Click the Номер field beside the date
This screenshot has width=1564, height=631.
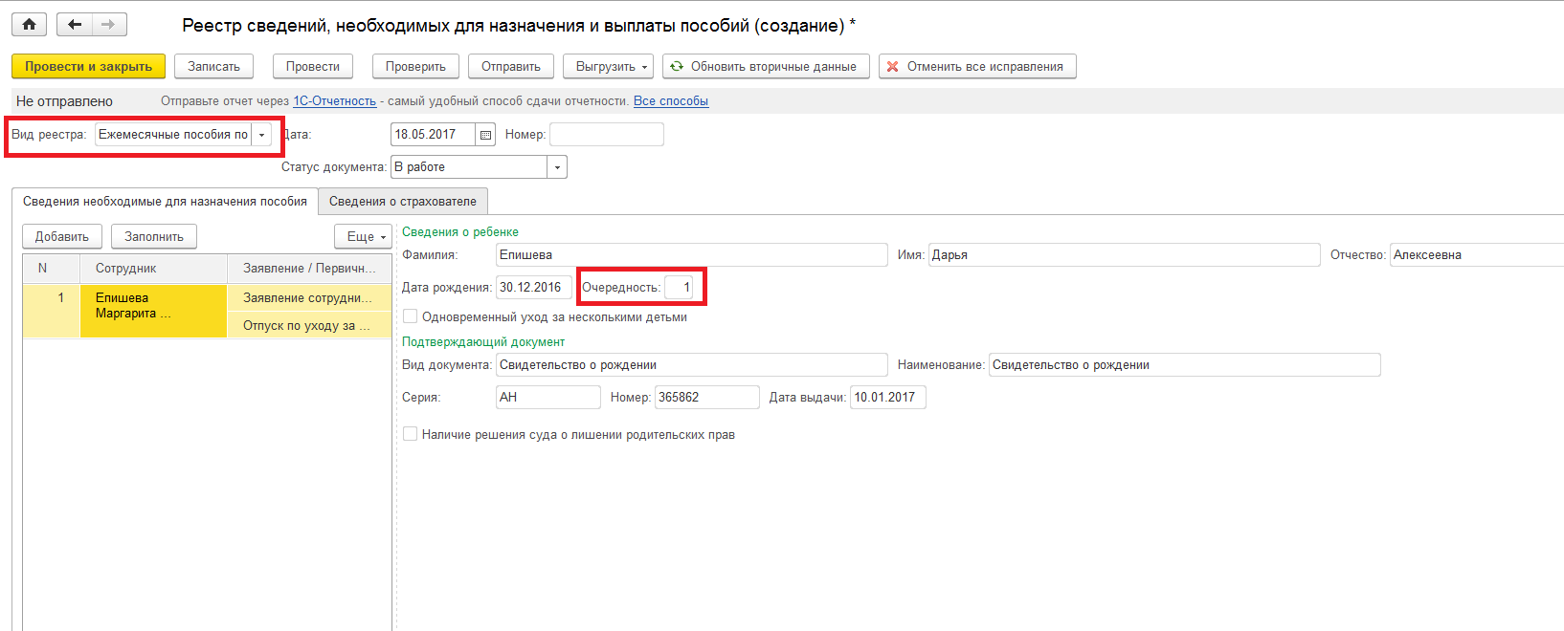pyautogui.click(x=606, y=135)
